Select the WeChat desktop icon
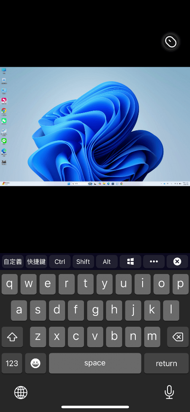The width and height of the screenshot is (190, 412). [x=4, y=122]
